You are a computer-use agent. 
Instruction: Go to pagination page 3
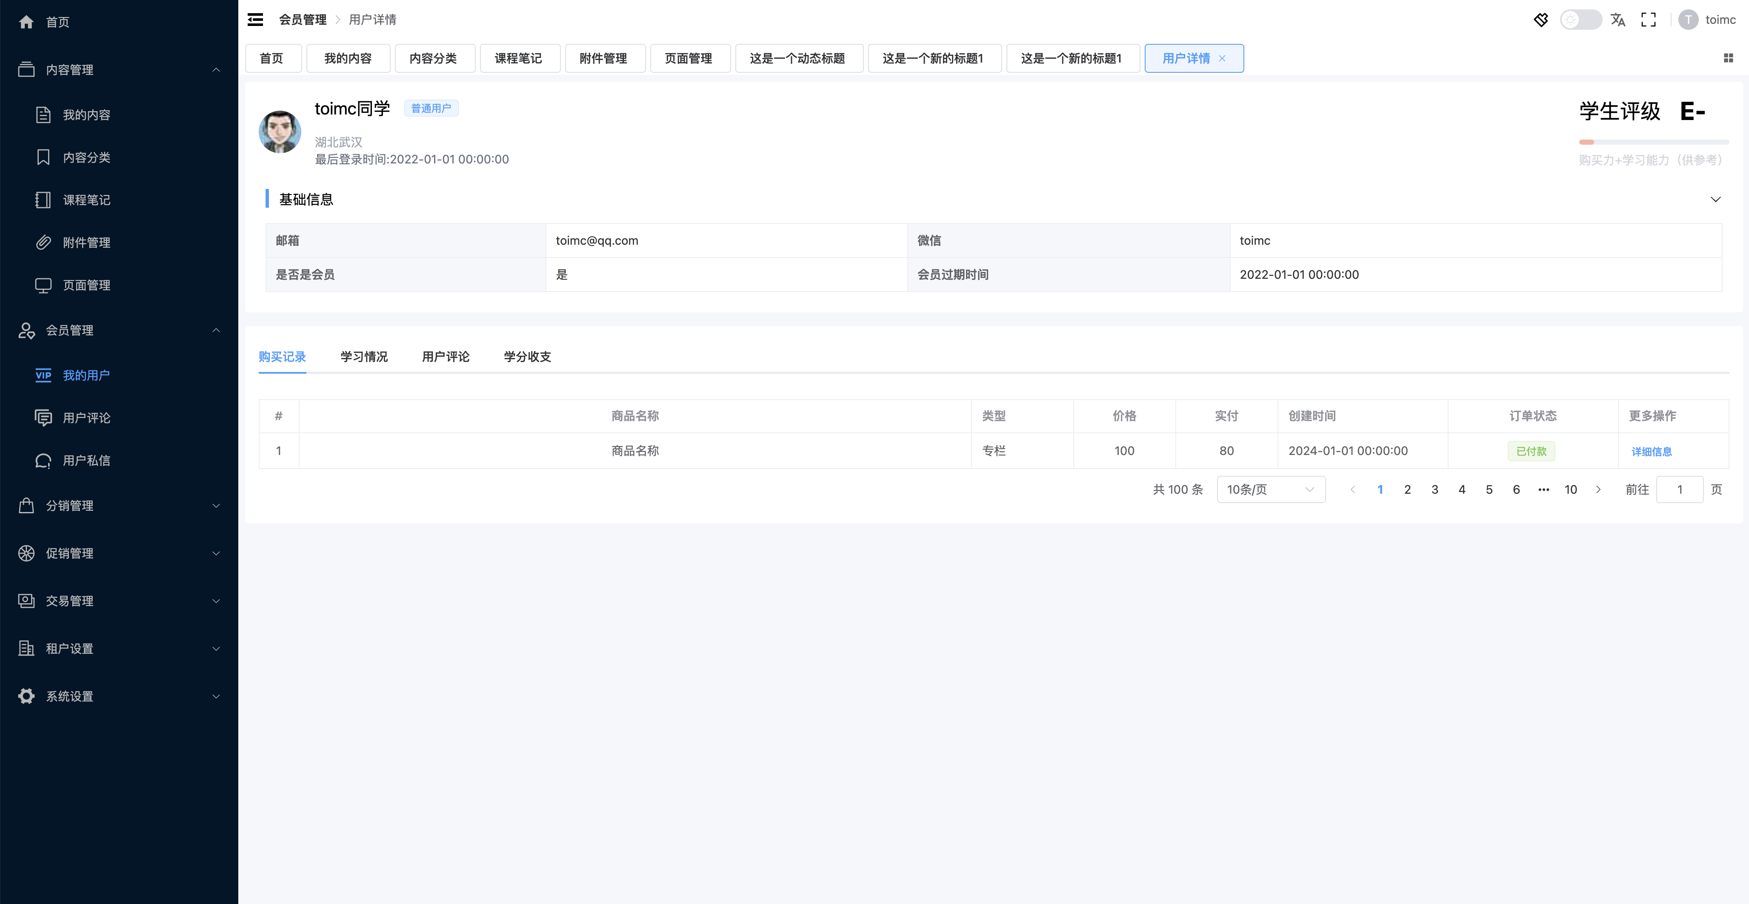click(x=1434, y=490)
